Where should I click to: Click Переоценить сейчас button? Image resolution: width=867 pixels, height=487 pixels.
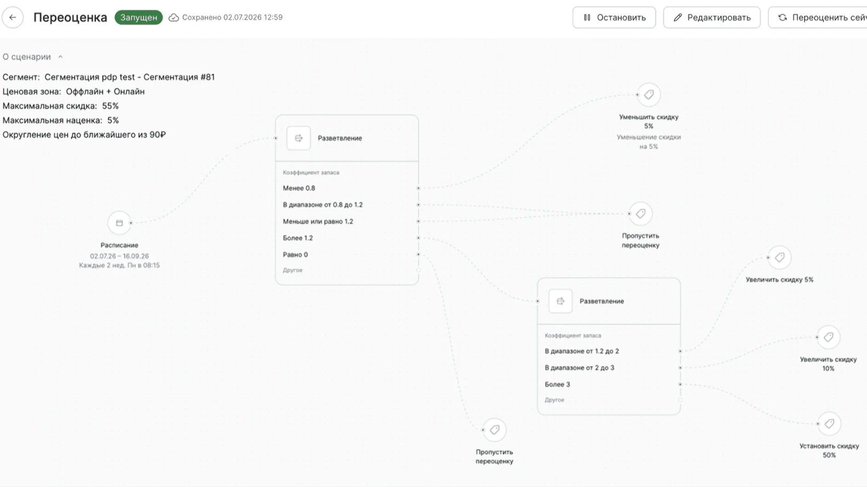click(818, 17)
